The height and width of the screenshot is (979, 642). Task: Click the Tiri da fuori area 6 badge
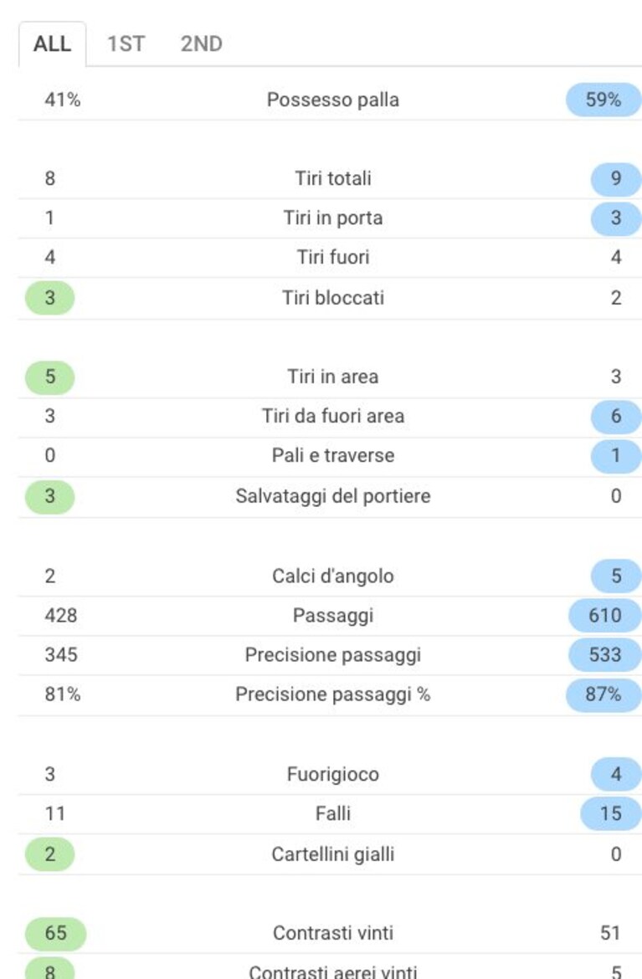616,417
